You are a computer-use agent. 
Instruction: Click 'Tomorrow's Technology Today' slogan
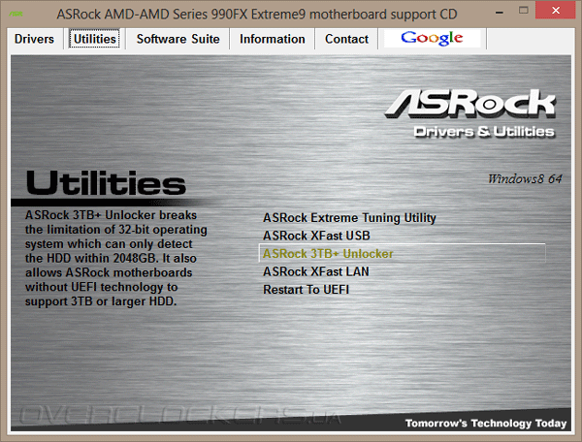486,423
